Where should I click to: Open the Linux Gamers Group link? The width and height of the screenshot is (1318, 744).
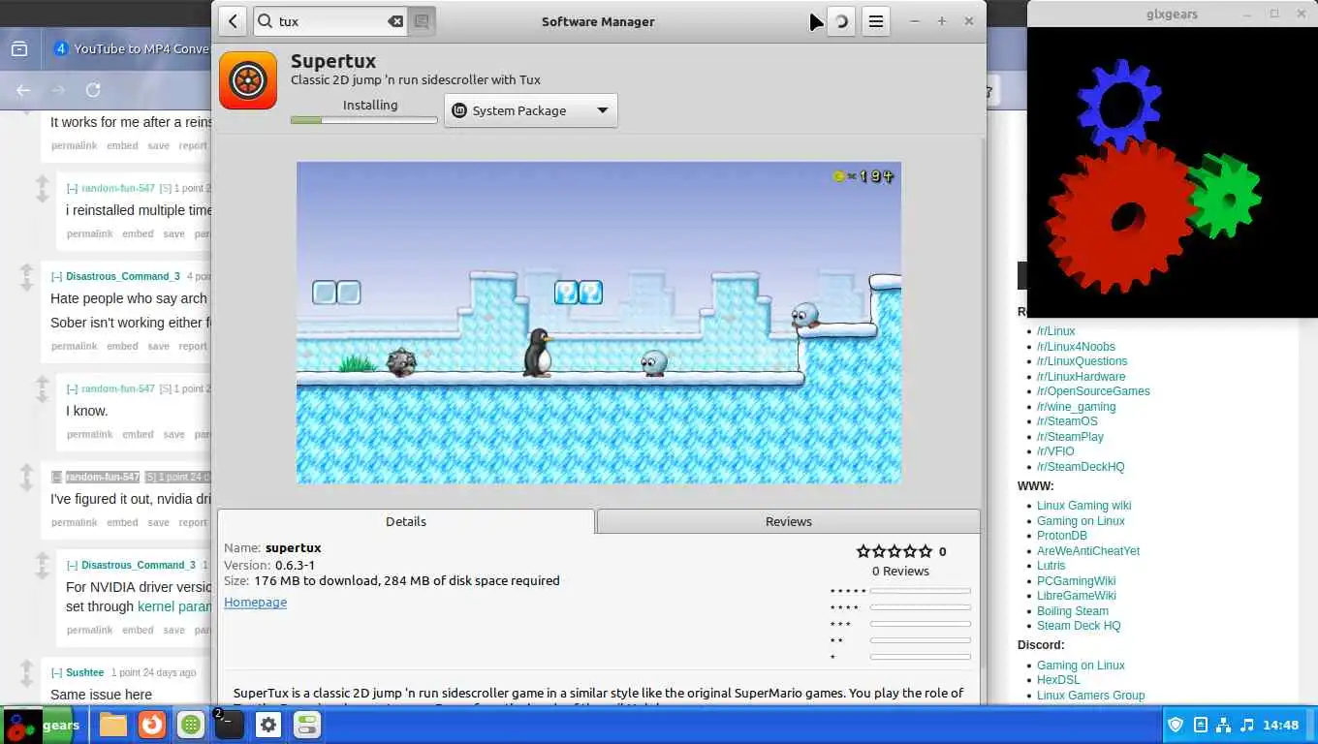[x=1090, y=696]
